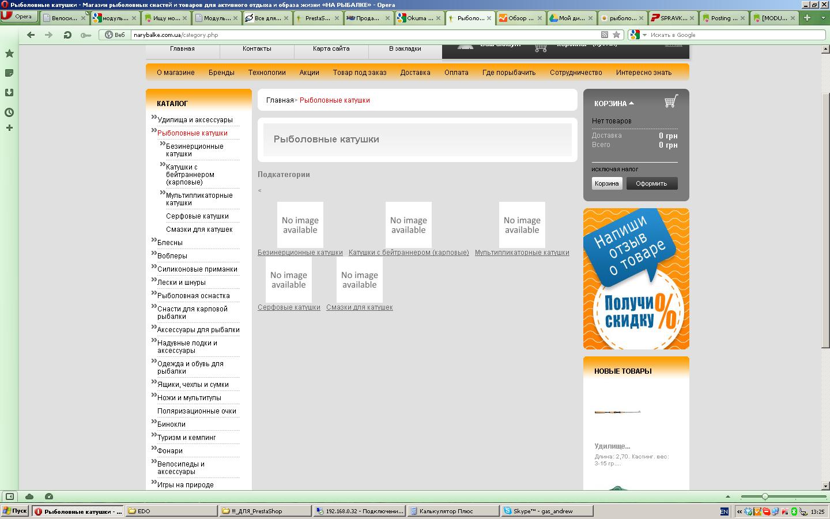Screen dimensions: 830x519
Task: Click the 'Корзина' button
Action: pyautogui.click(x=607, y=183)
